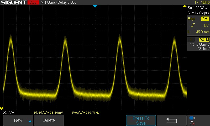
Task: Click the CH1 trigger source badge
Action: (x=205, y=19)
